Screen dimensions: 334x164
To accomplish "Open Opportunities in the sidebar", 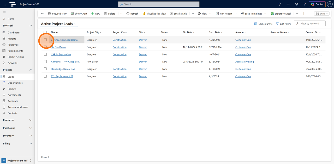I will click(15, 83).
